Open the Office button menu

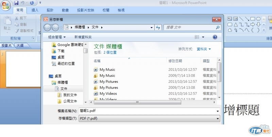pyautogui.click(x=5, y=5)
